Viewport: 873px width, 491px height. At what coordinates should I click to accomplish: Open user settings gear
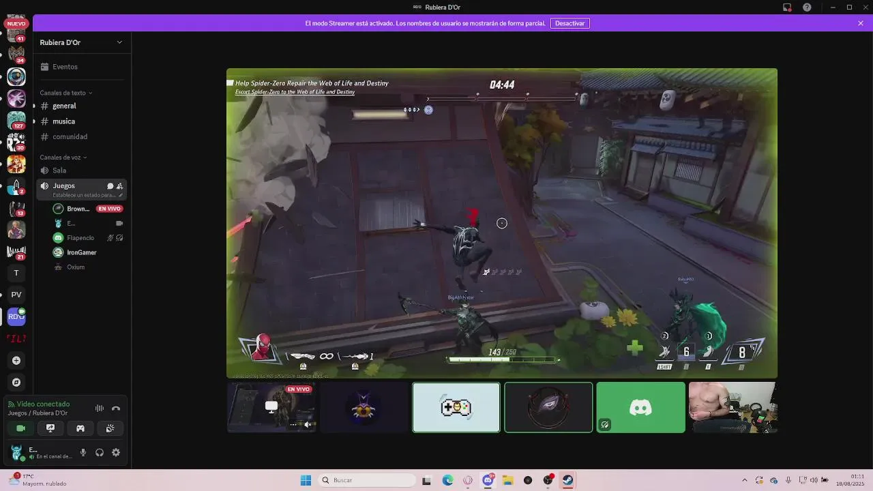tap(116, 452)
